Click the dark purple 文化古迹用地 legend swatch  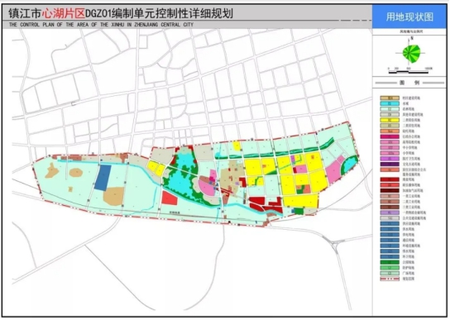pos(390,165)
